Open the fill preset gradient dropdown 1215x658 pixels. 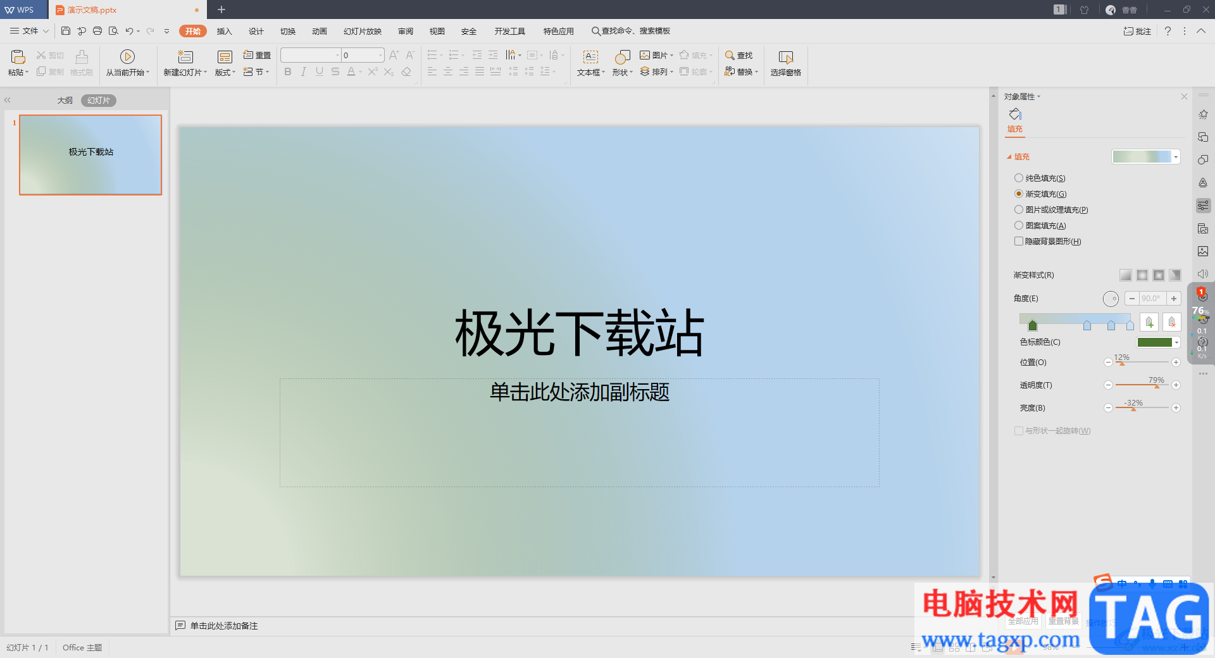coord(1176,157)
